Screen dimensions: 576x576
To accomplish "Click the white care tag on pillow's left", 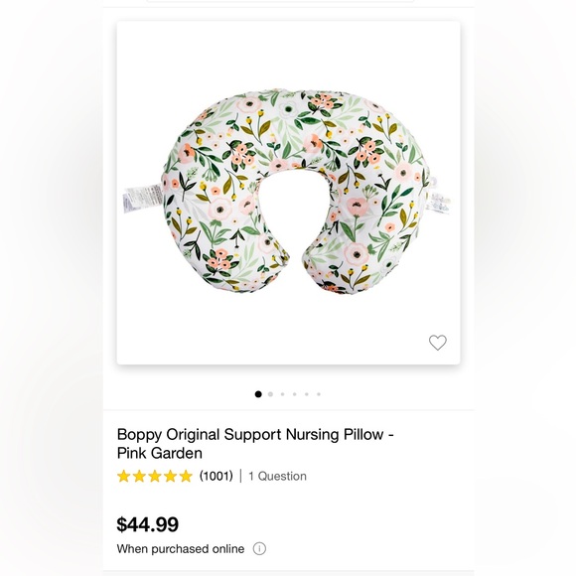I will point(142,199).
